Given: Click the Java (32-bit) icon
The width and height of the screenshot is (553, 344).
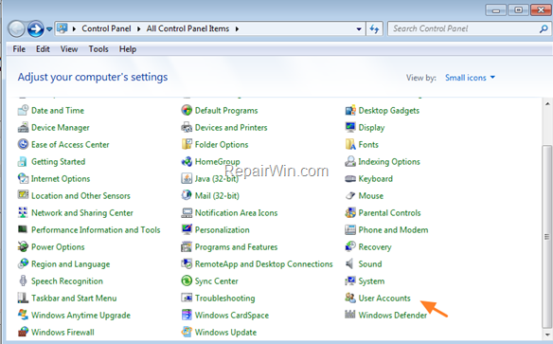Looking at the screenshot, I should click(187, 178).
